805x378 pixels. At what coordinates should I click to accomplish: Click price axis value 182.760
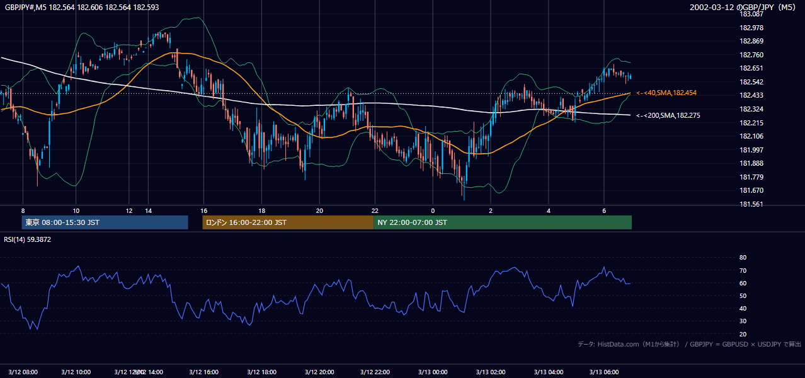[751, 55]
